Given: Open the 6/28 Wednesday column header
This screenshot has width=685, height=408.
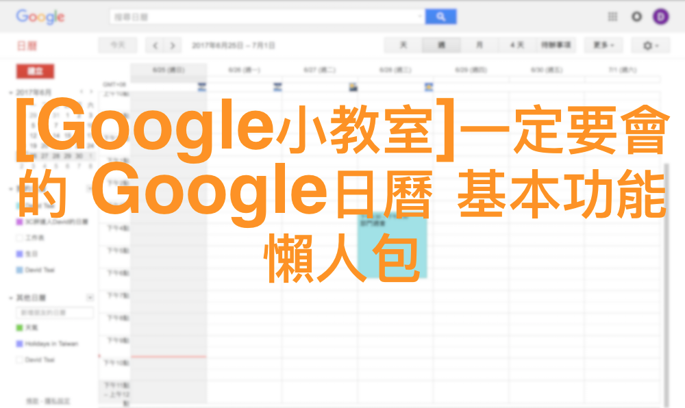Looking at the screenshot, I should coord(395,70).
